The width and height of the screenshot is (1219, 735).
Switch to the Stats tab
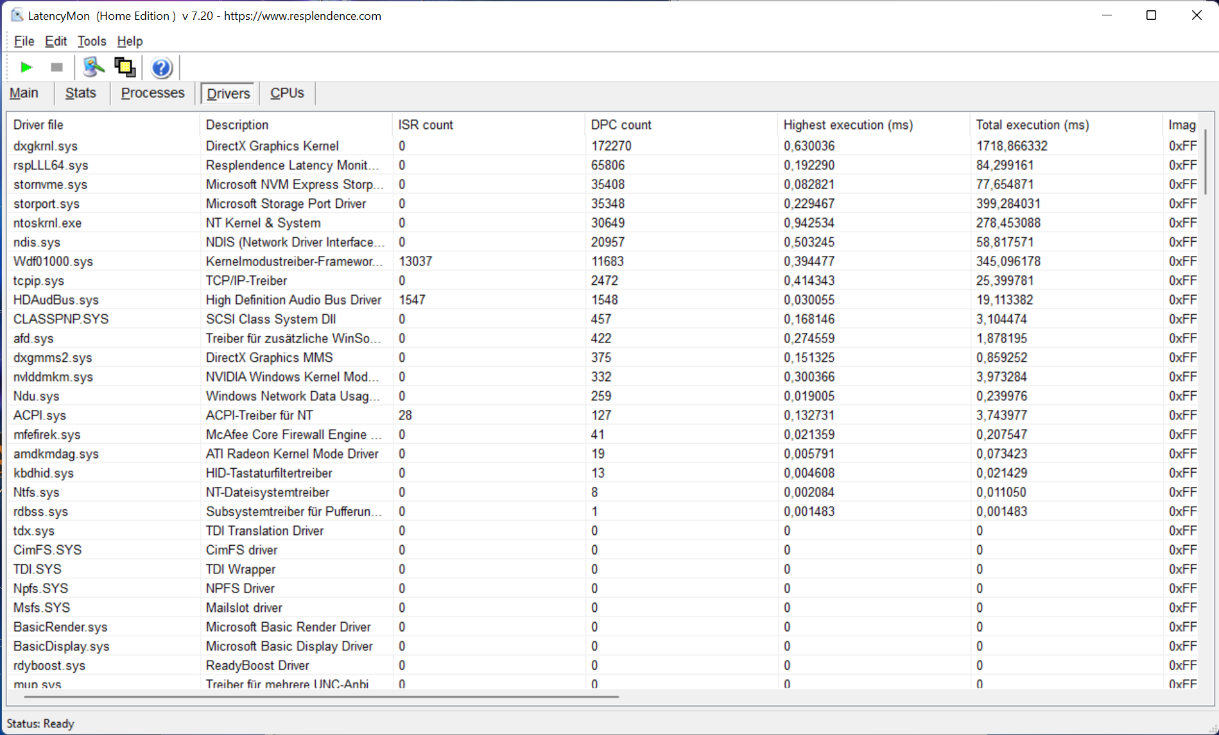[80, 93]
